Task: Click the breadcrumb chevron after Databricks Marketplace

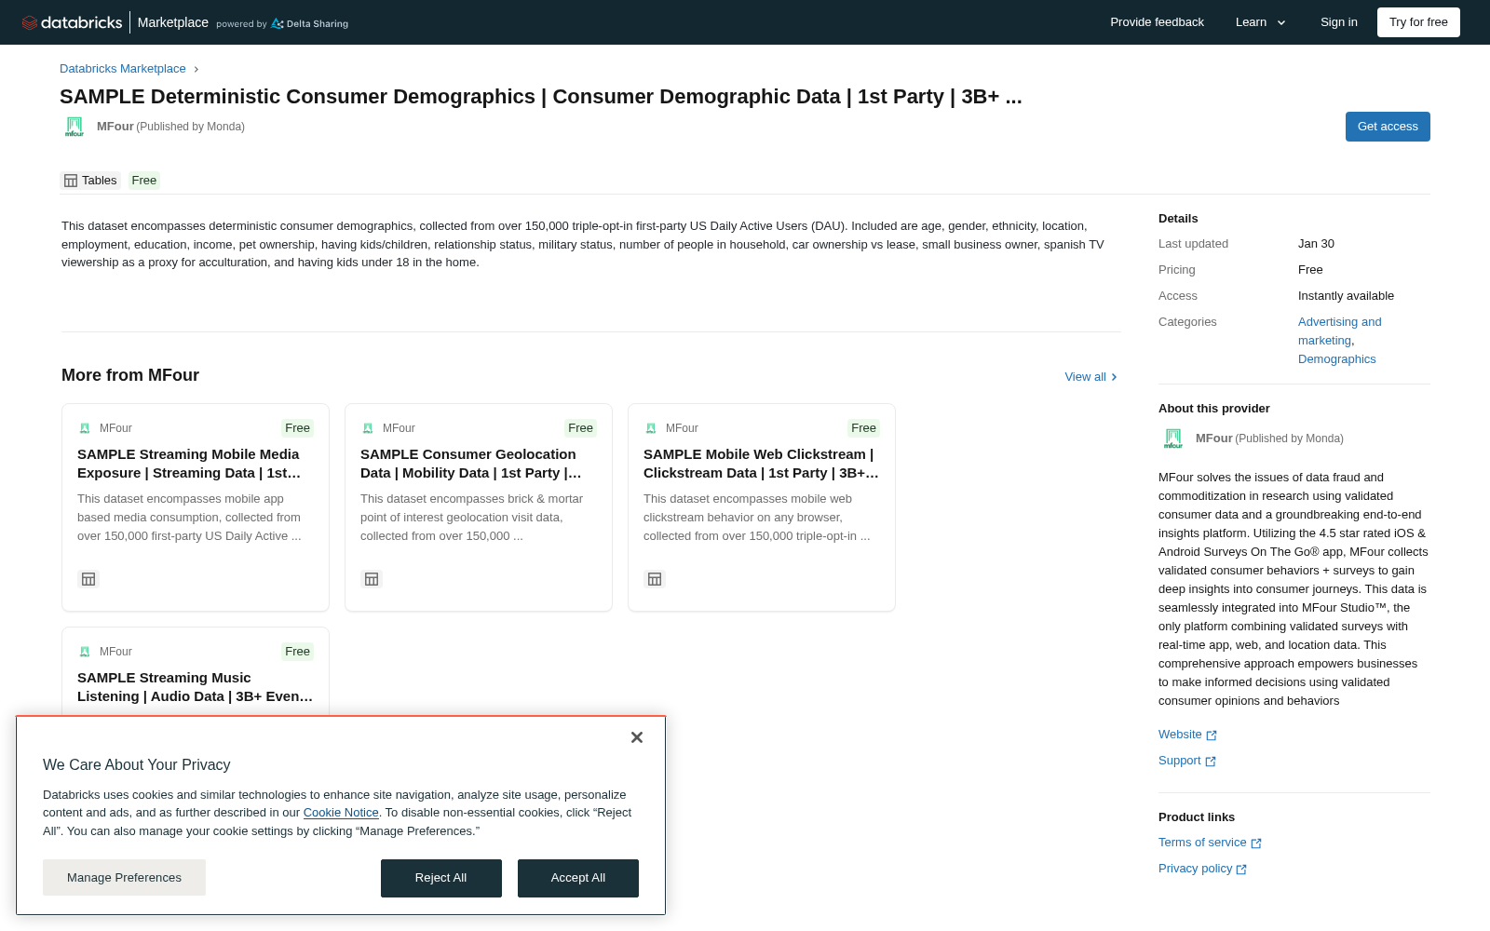Action: pos(196,69)
